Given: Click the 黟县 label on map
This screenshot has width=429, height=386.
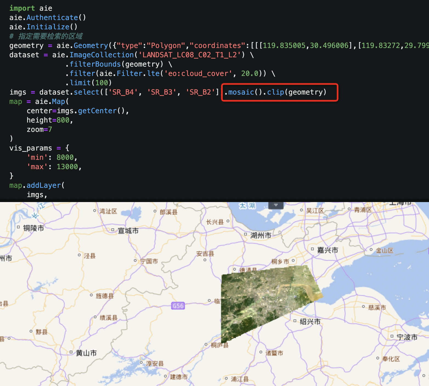Looking at the screenshot, I should click(41, 332).
